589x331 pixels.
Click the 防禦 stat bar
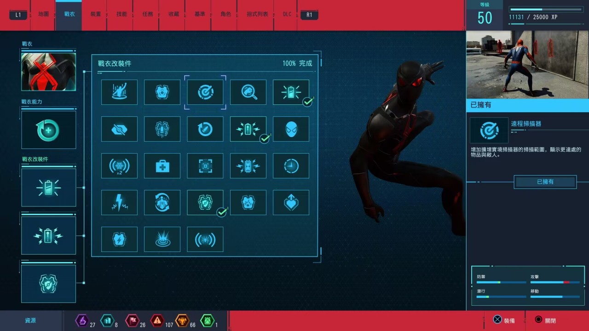coord(501,282)
